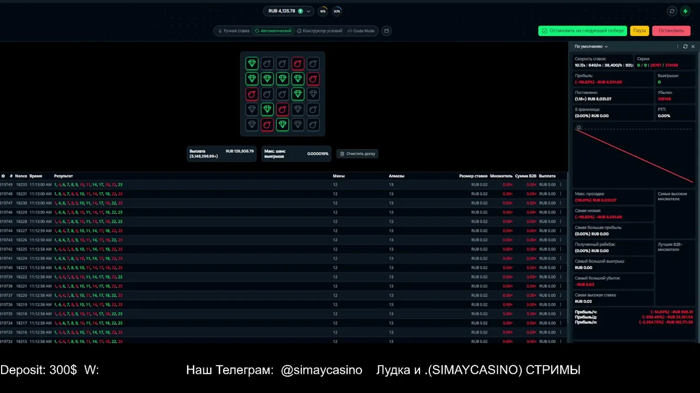Toggle red bomb tile in second grid row

pos(313,79)
